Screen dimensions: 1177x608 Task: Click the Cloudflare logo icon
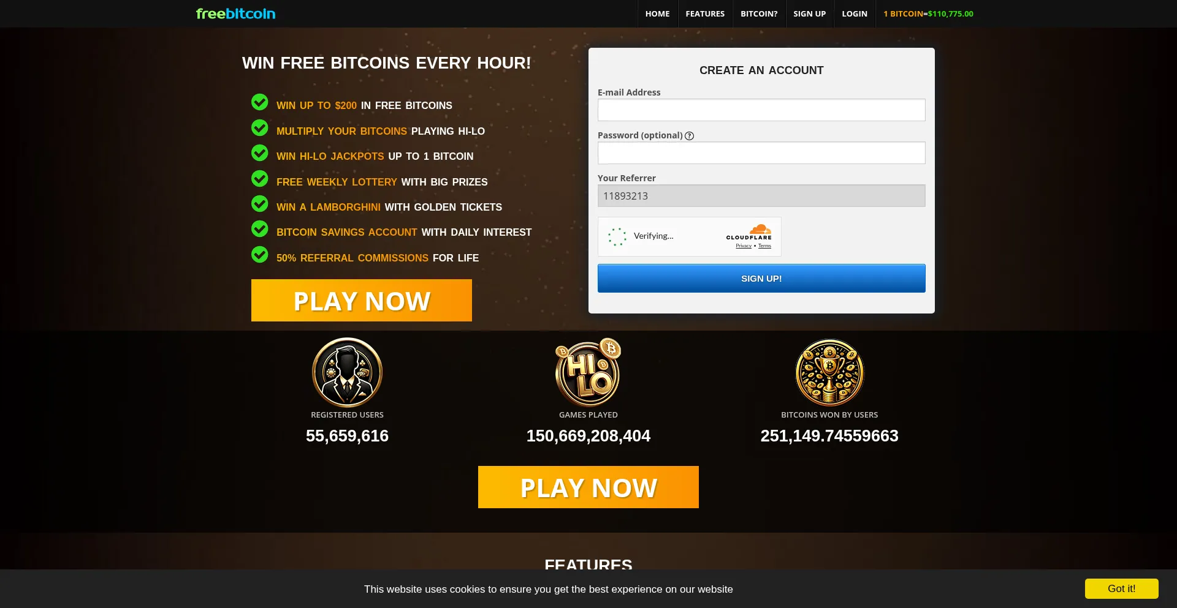[749, 232]
